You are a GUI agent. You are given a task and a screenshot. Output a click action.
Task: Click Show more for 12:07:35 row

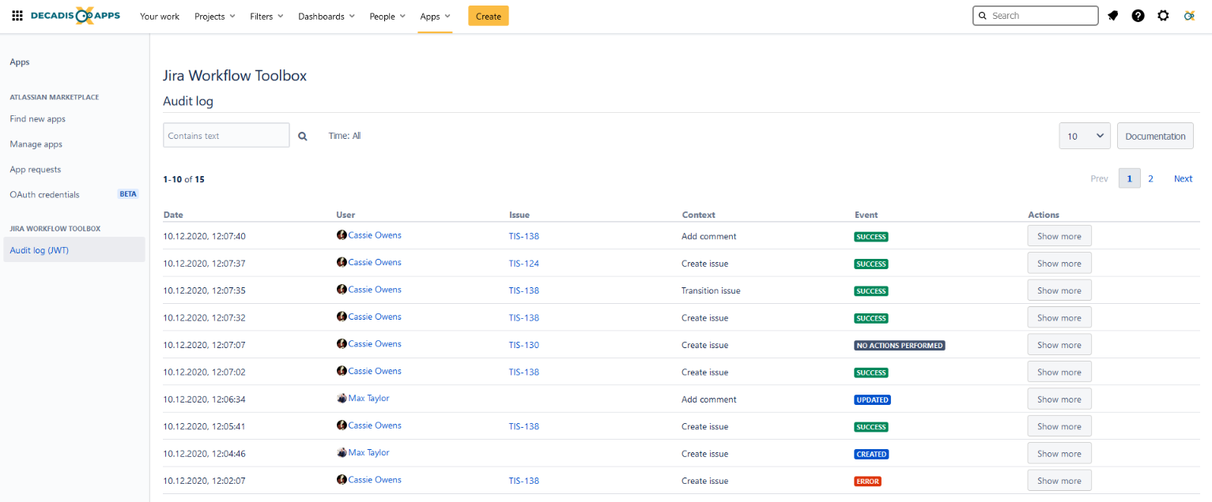click(x=1059, y=290)
